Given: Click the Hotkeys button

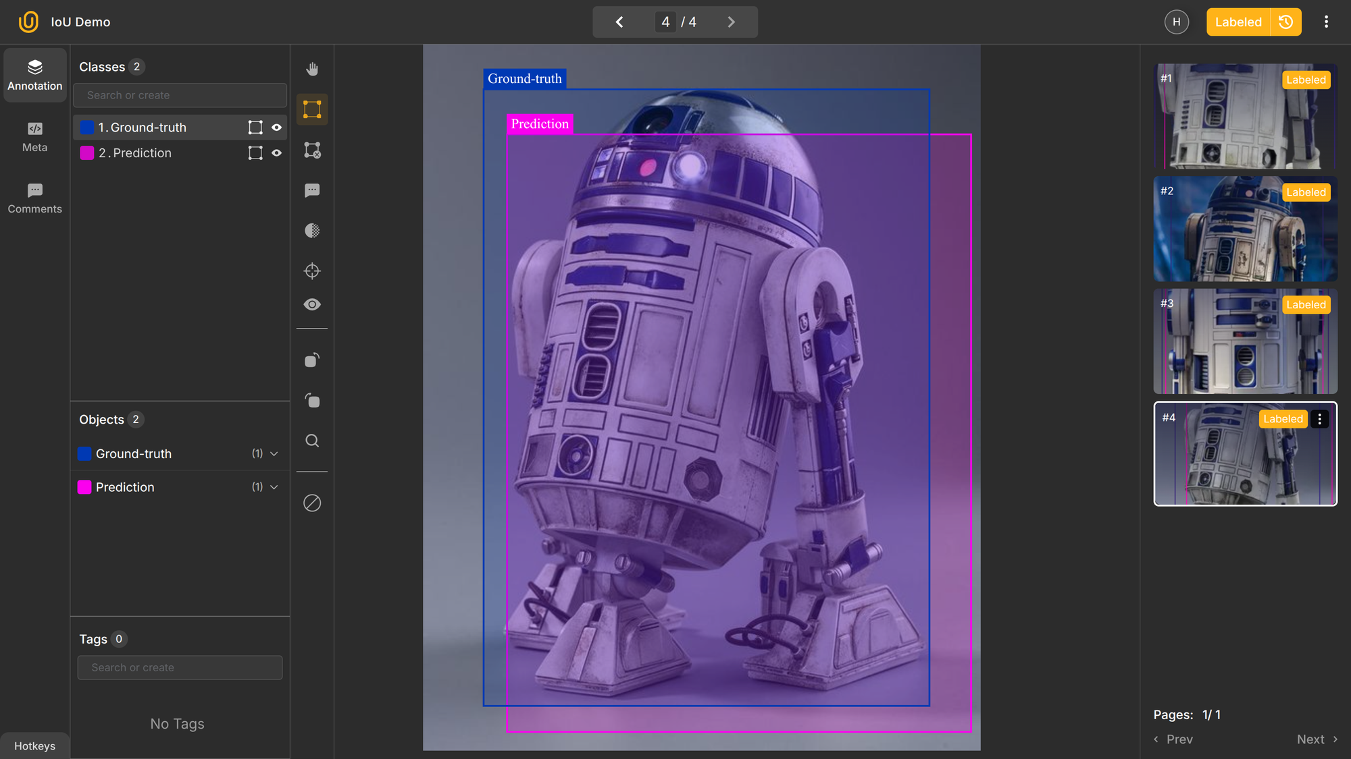Looking at the screenshot, I should [x=34, y=746].
